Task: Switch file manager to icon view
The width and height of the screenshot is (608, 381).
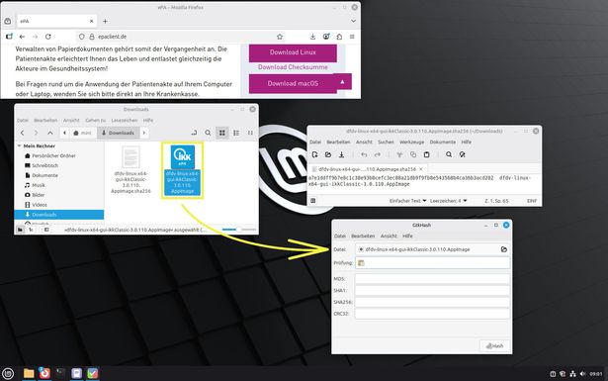Action: click(x=222, y=133)
